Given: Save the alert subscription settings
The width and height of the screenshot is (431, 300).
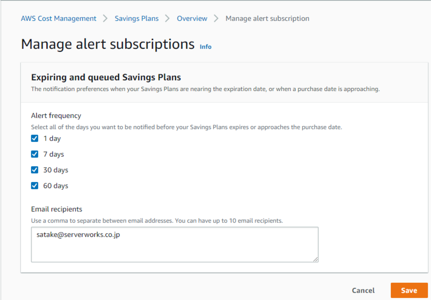Looking at the screenshot, I should pos(409,290).
